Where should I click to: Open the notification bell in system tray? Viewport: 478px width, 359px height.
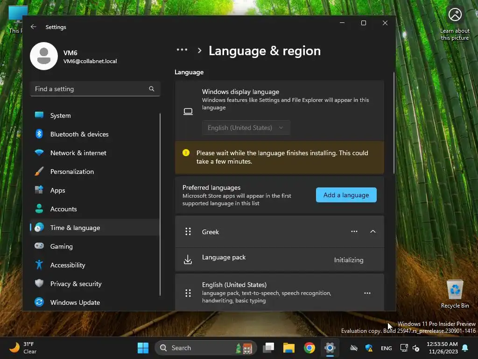point(465,348)
